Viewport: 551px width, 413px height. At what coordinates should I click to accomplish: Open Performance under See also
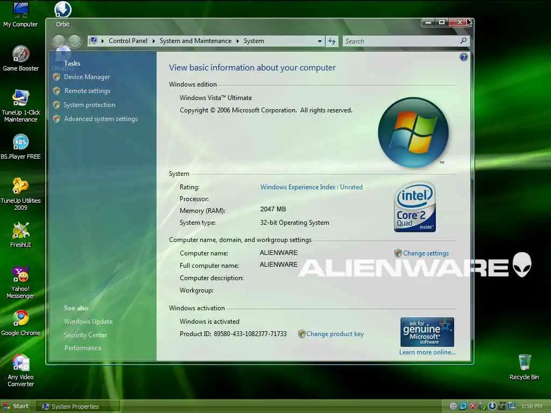coord(82,348)
